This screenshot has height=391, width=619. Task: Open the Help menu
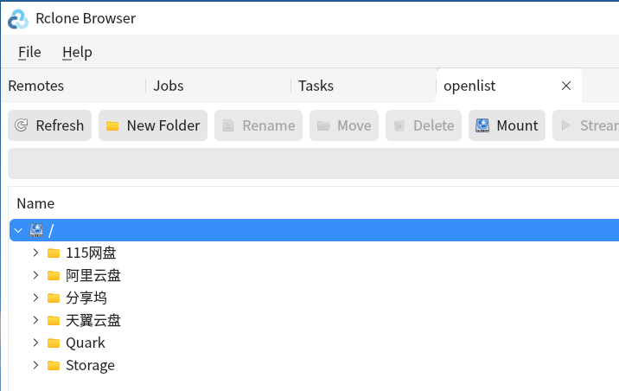pos(77,52)
